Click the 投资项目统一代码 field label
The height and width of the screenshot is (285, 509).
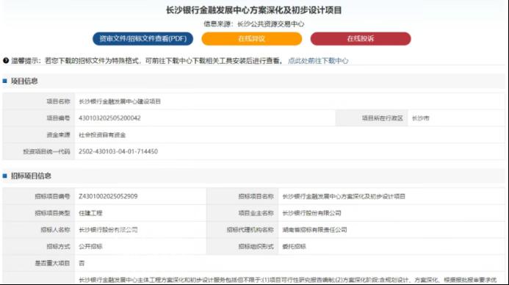coord(47,151)
